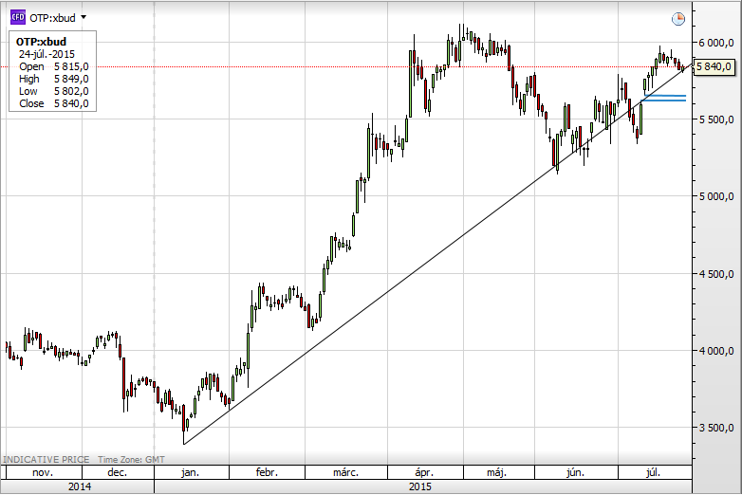742x495 pixels.
Task: Click the 2015 year label on time axis
Action: tap(420, 486)
